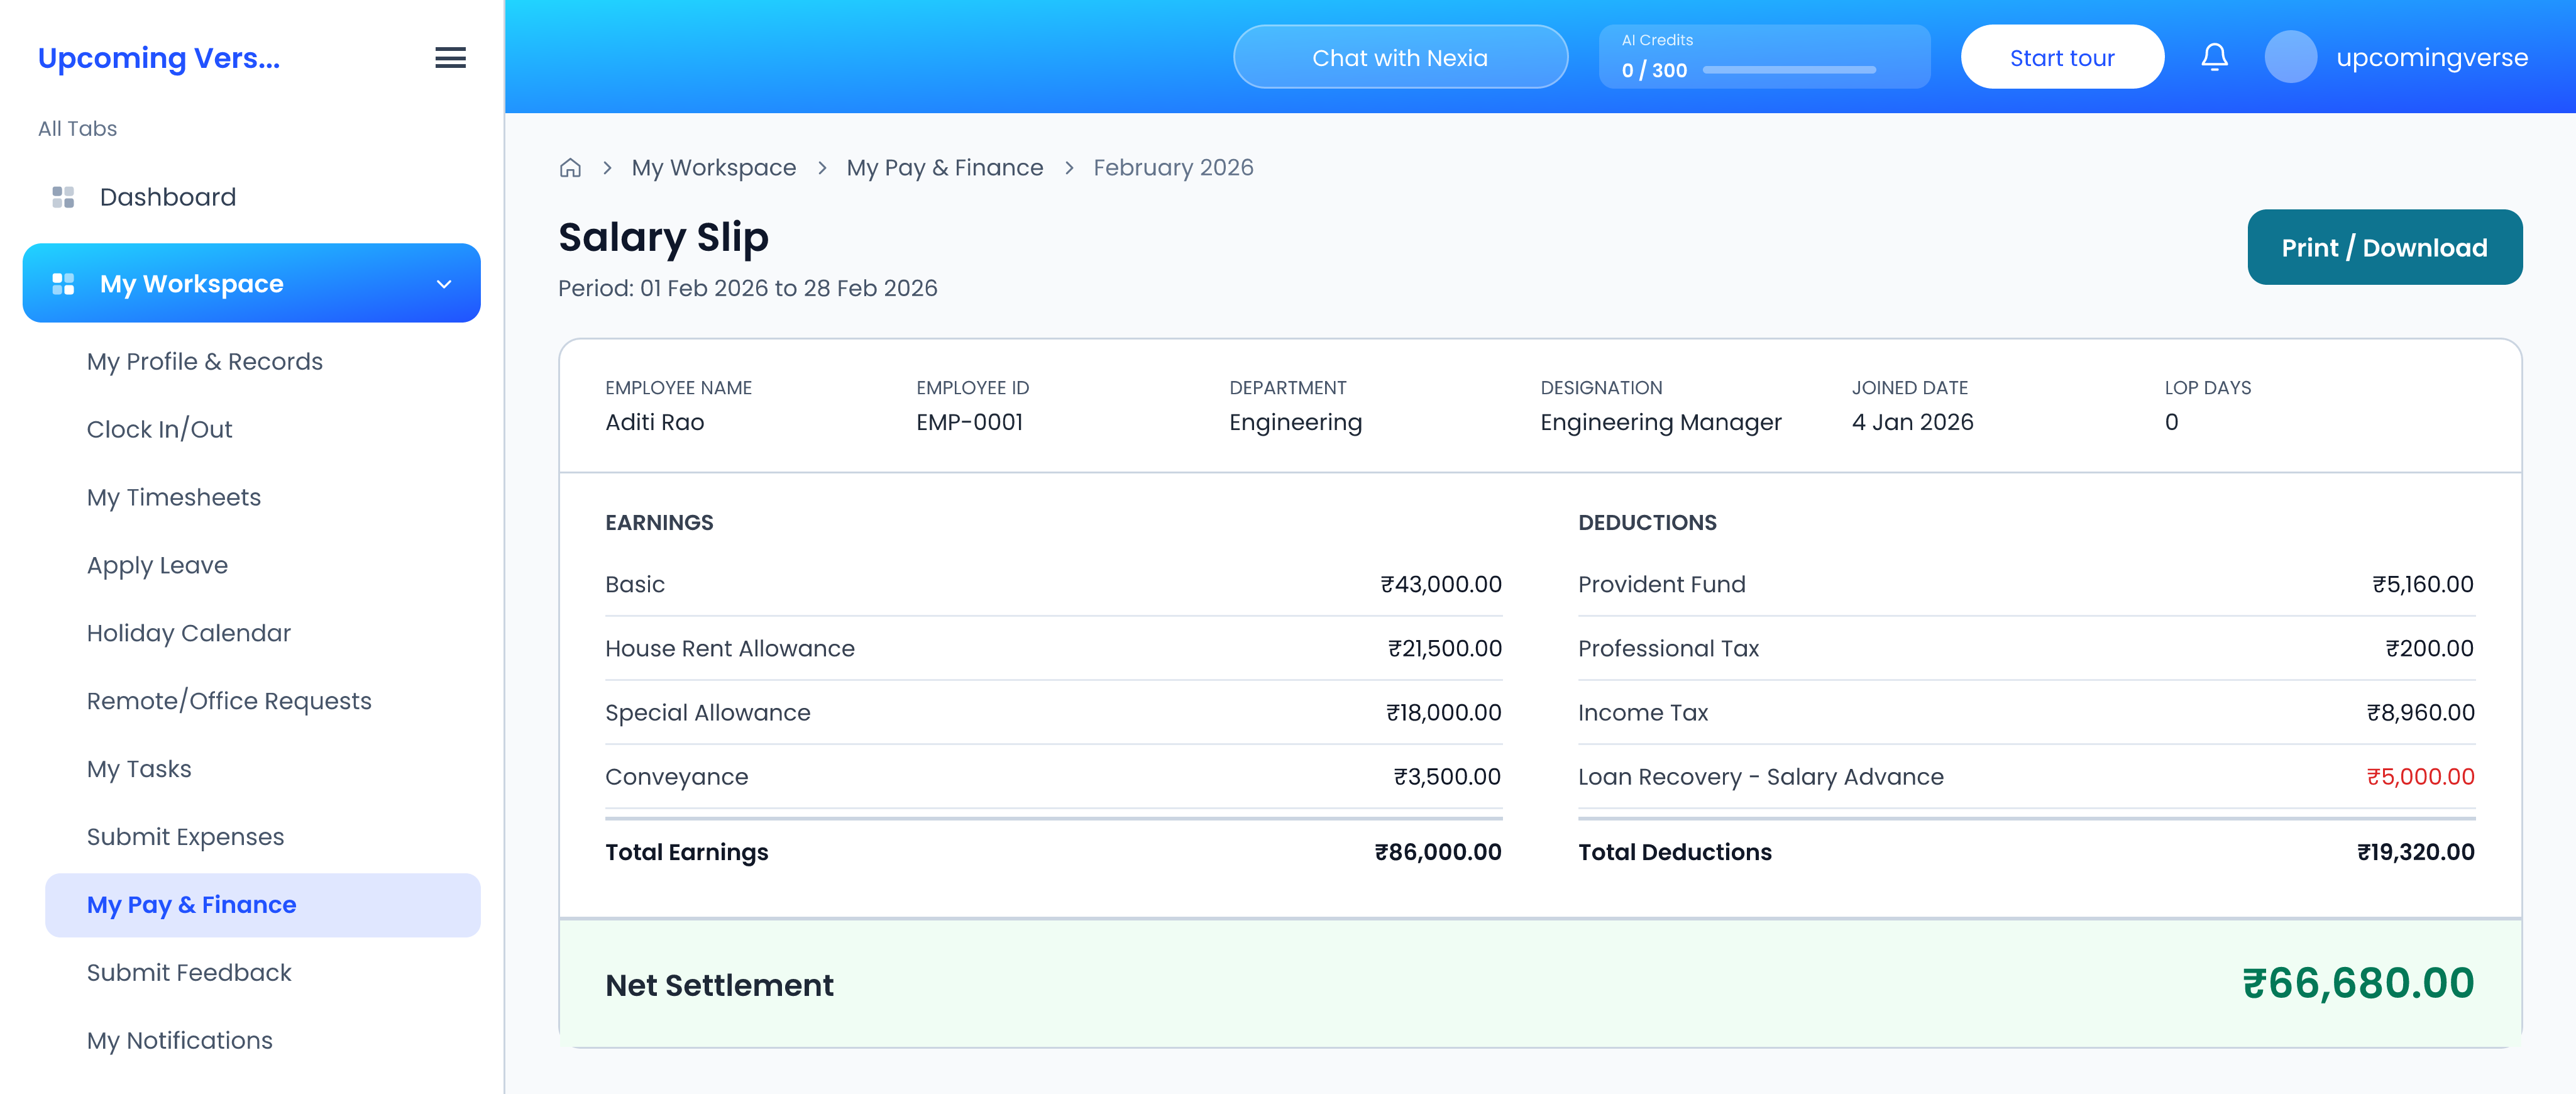
Task: Click the red ₹5,000.00 loan amount
Action: [2420, 777]
